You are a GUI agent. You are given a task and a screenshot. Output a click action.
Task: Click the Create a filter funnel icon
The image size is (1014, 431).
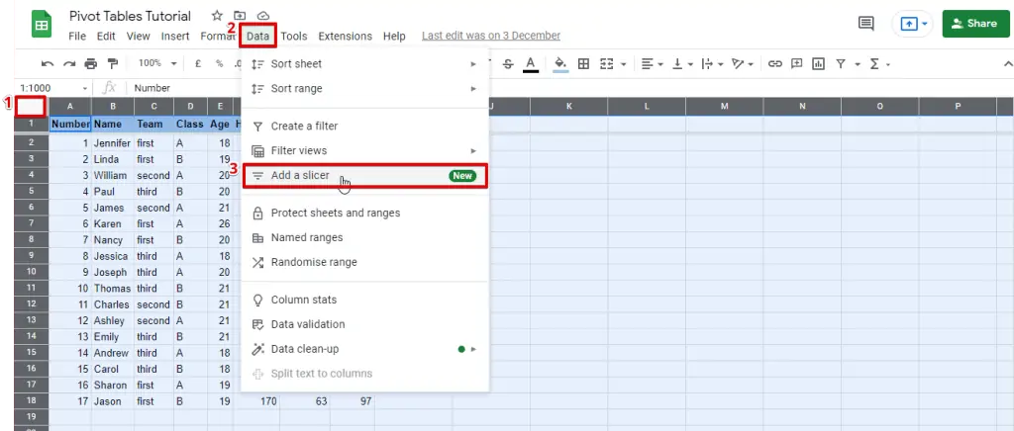[840, 64]
